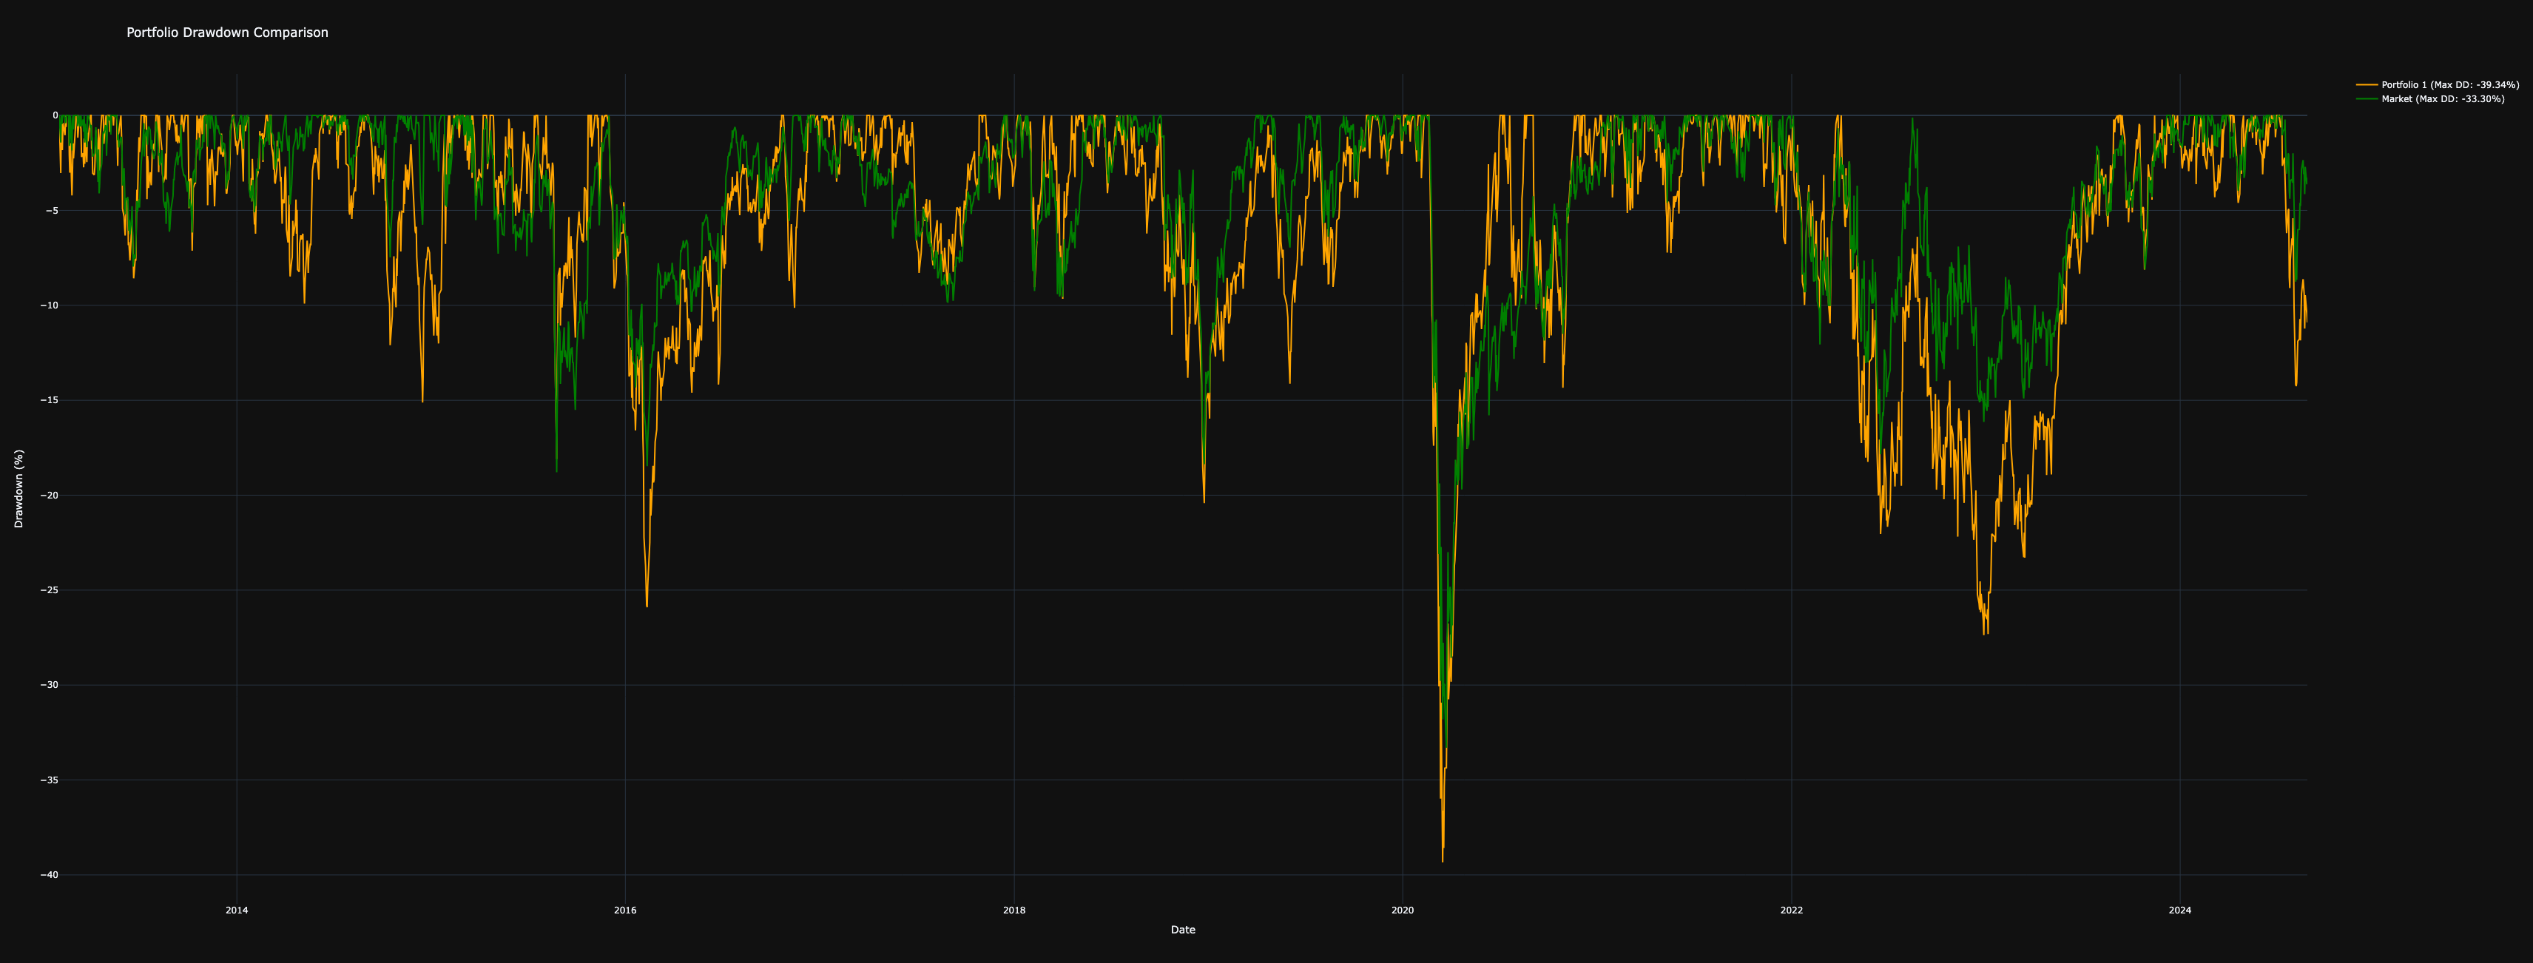The height and width of the screenshot is (963, 2533).
Task: Click the Date x-axis title
Action: click(1183, 930)
